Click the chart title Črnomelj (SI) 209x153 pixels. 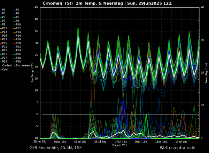57,3
